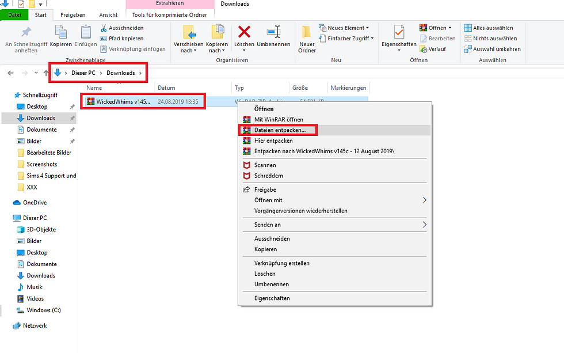Click Ausschneiden scissors in ribbon

click(x=122, y=28)
